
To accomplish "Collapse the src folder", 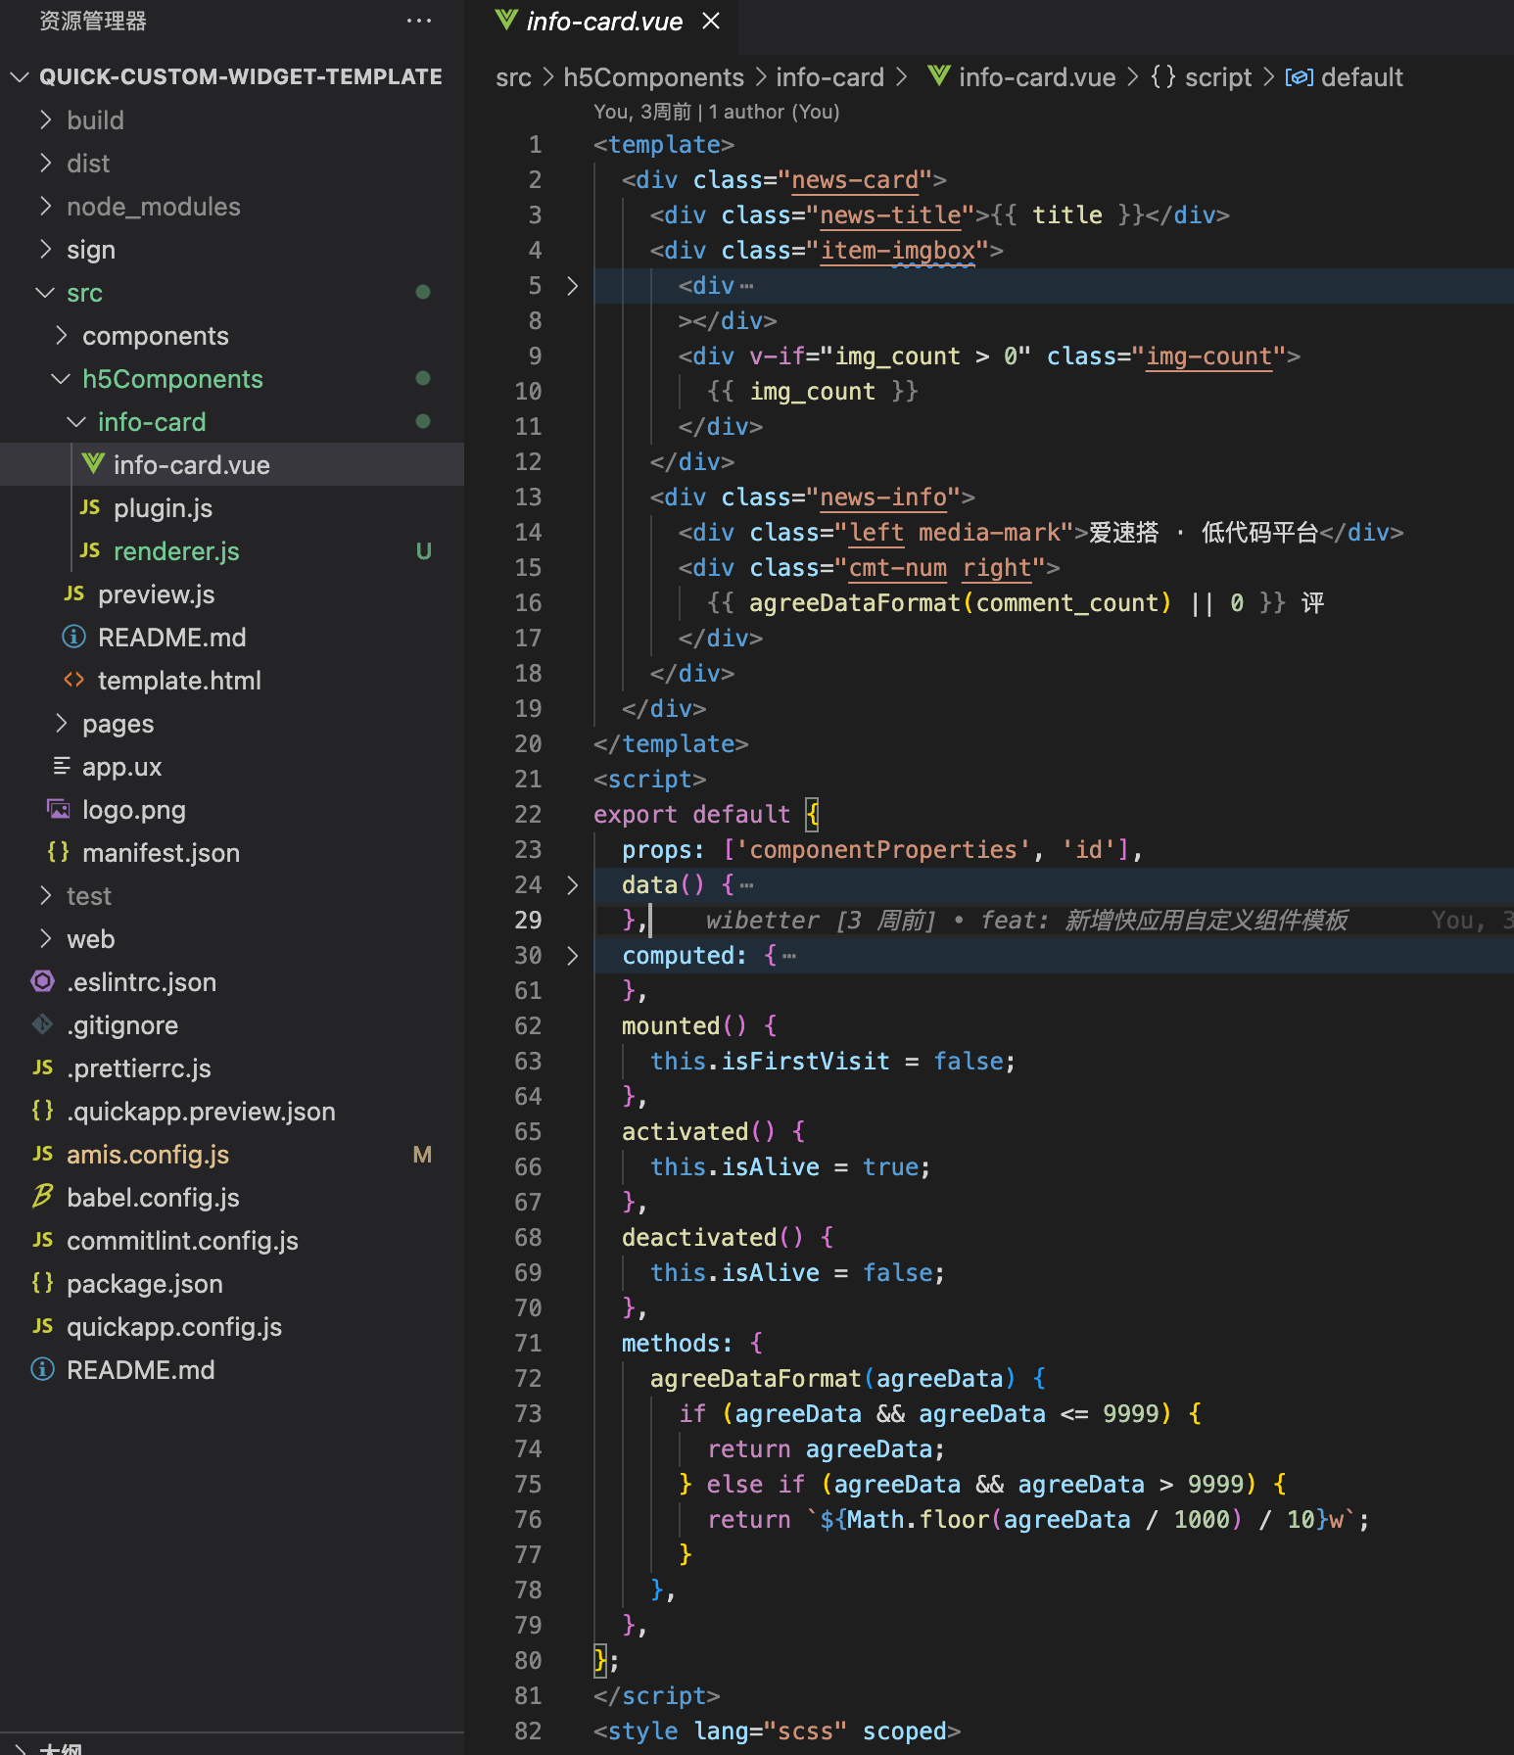I will point(45,292).
